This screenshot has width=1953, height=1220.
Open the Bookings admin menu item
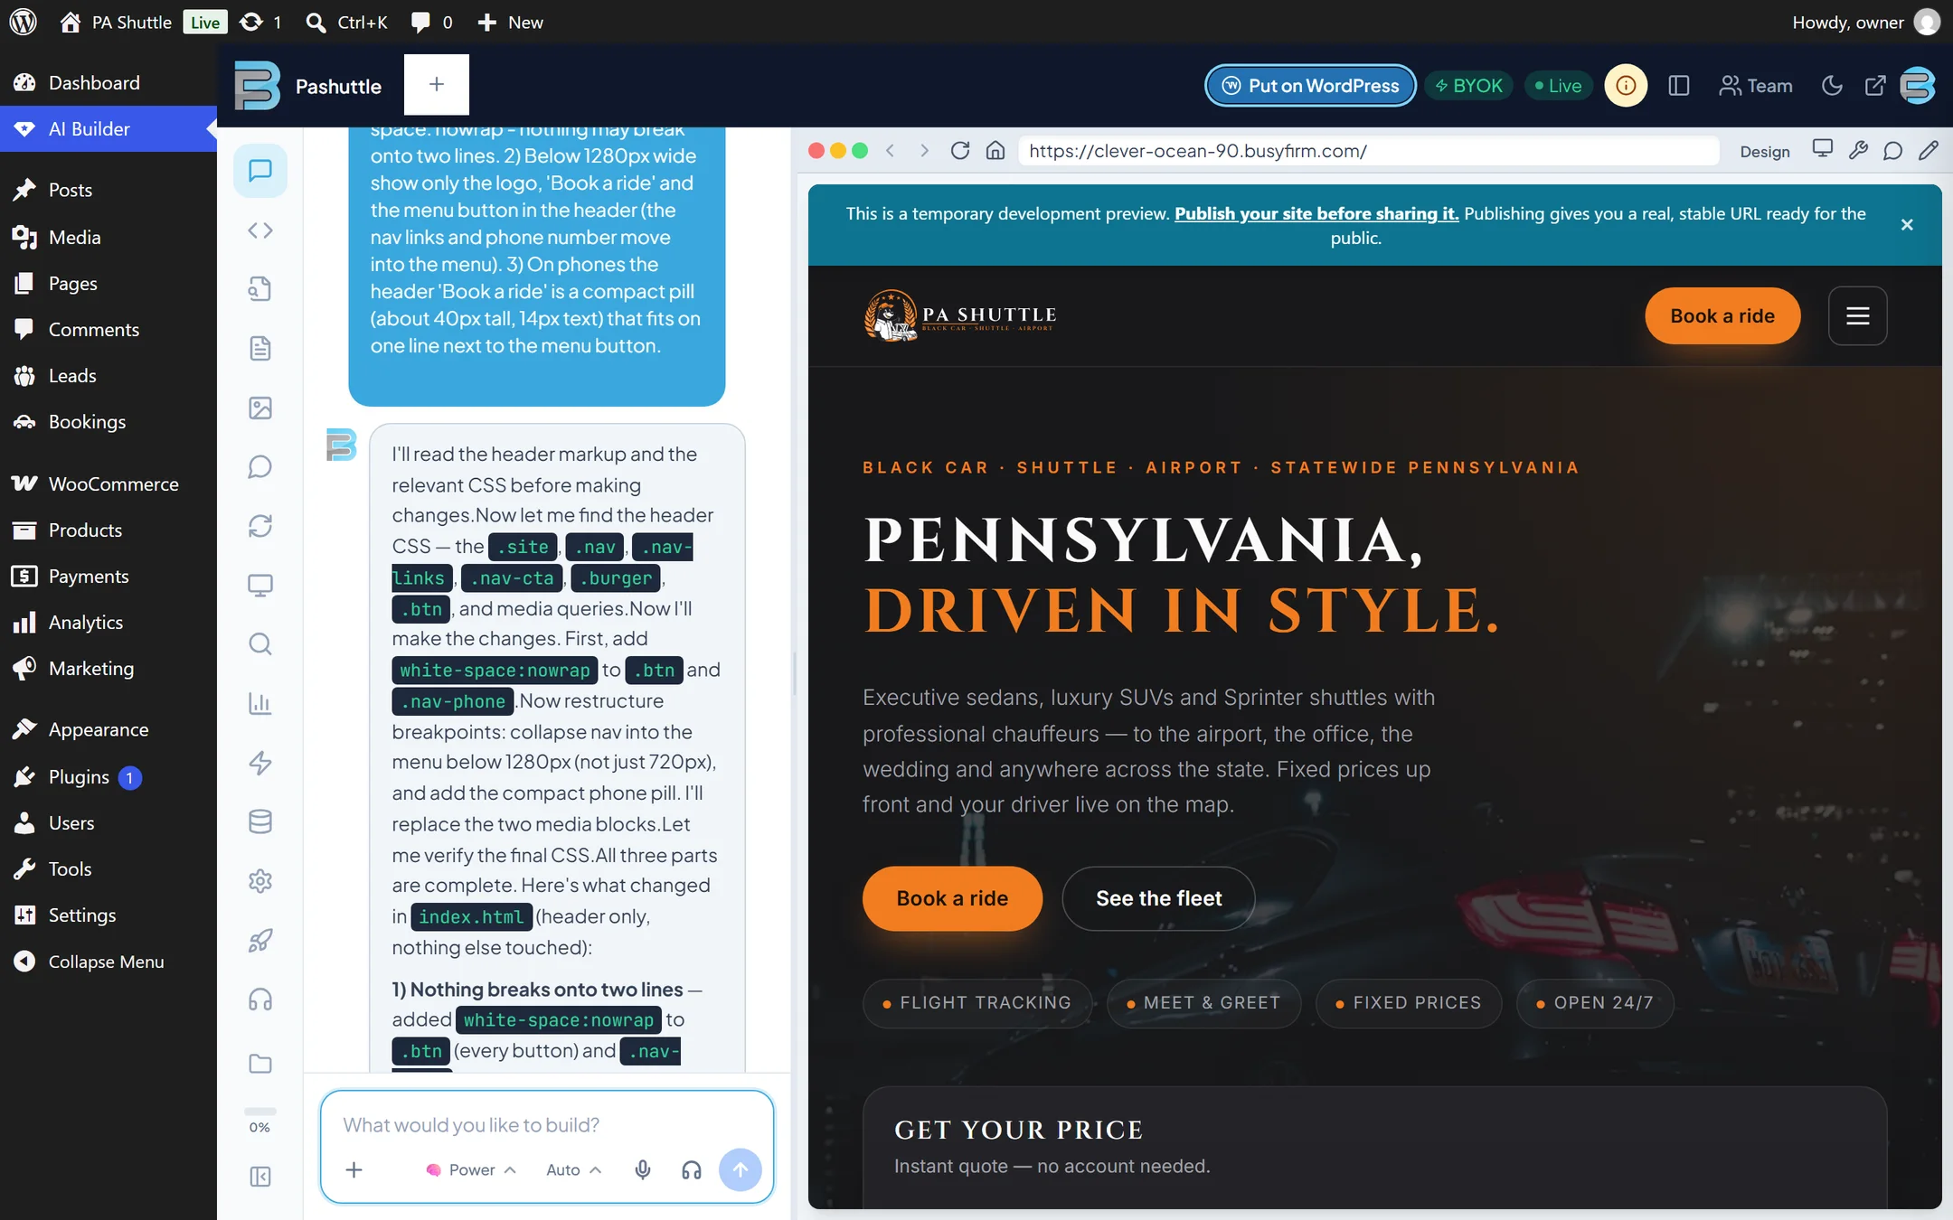87,421
